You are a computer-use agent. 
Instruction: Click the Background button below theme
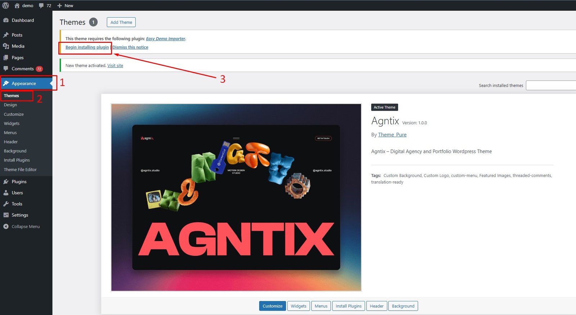pos(403,306)
